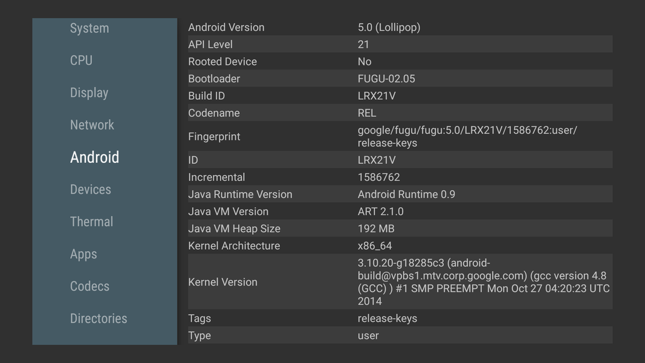Select the API Level row
This screenshot has height=363, width=645.
(x=399, y=44)
